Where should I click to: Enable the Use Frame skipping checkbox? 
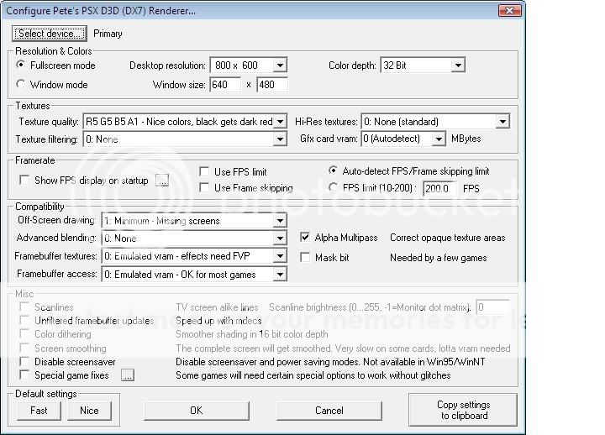tap(204, 188)
